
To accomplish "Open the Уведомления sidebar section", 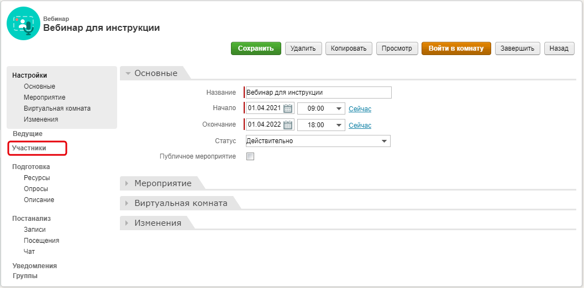I will pos(34,266).
